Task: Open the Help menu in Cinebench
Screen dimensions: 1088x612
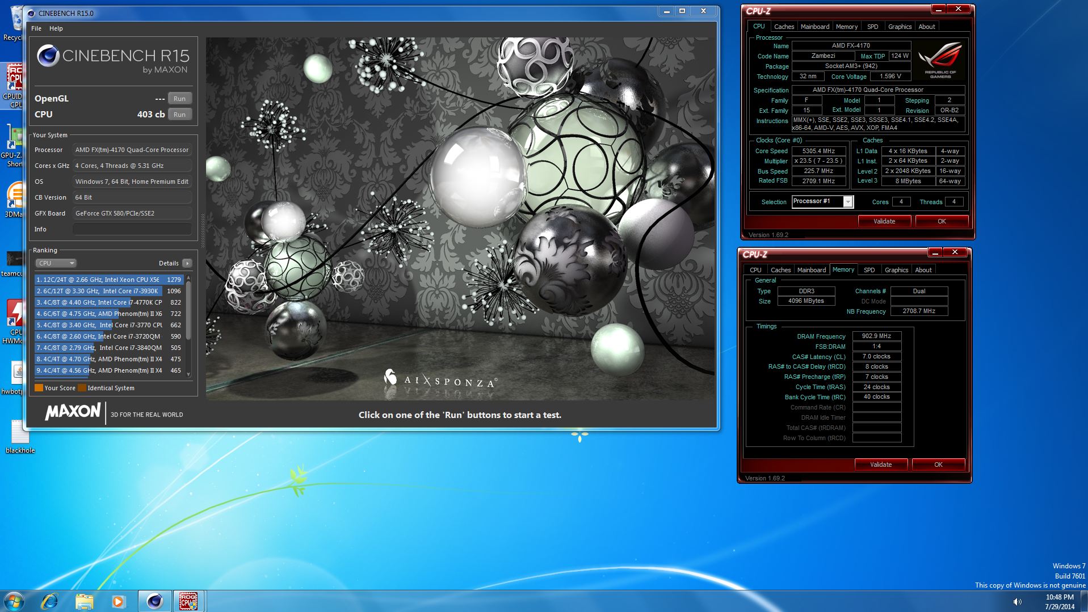Action: pos(56,28)
